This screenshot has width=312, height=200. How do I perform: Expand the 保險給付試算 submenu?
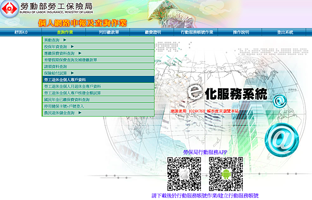click(98, 73)
